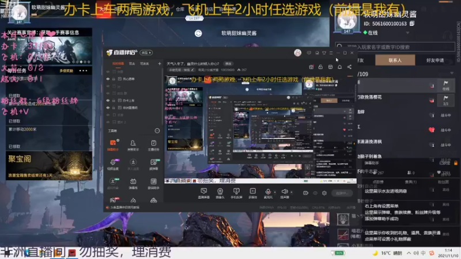Screen dimensions: 461x259
Task: Add a new scene with the plus button
Action: point(160,64)
